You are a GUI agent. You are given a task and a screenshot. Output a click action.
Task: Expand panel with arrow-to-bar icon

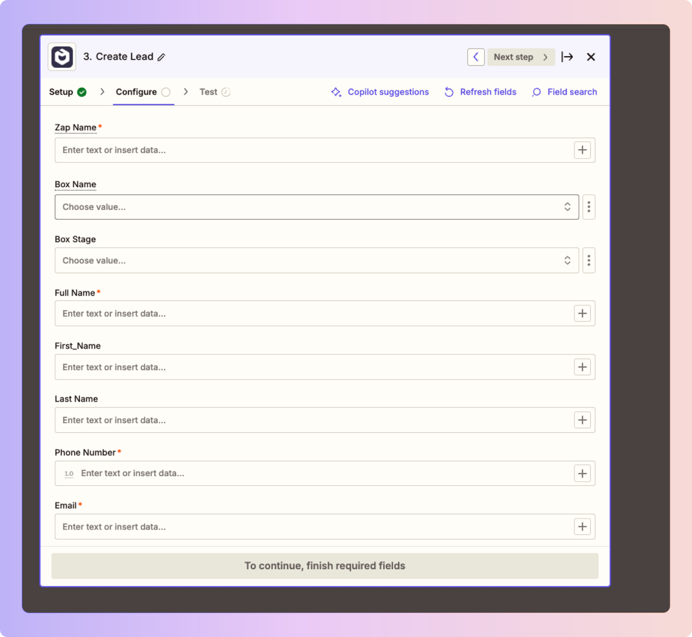567,57
